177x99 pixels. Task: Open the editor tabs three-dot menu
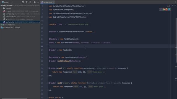(x=175, y=2)
